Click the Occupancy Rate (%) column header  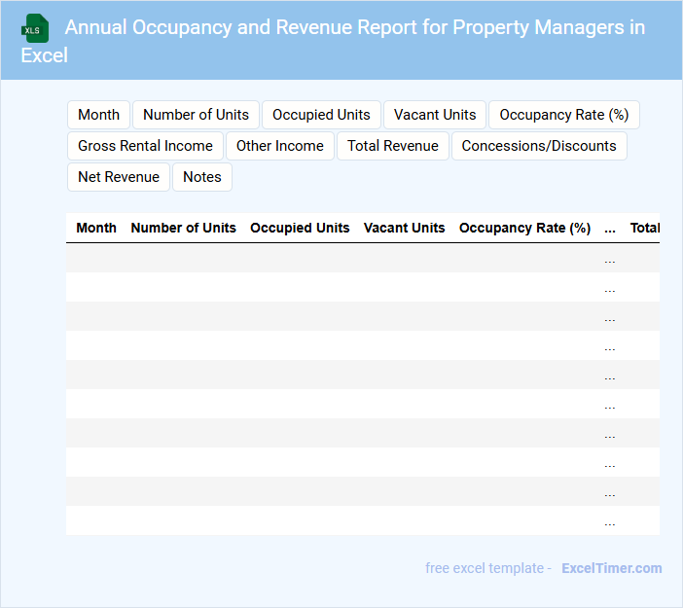click(524, 228)
